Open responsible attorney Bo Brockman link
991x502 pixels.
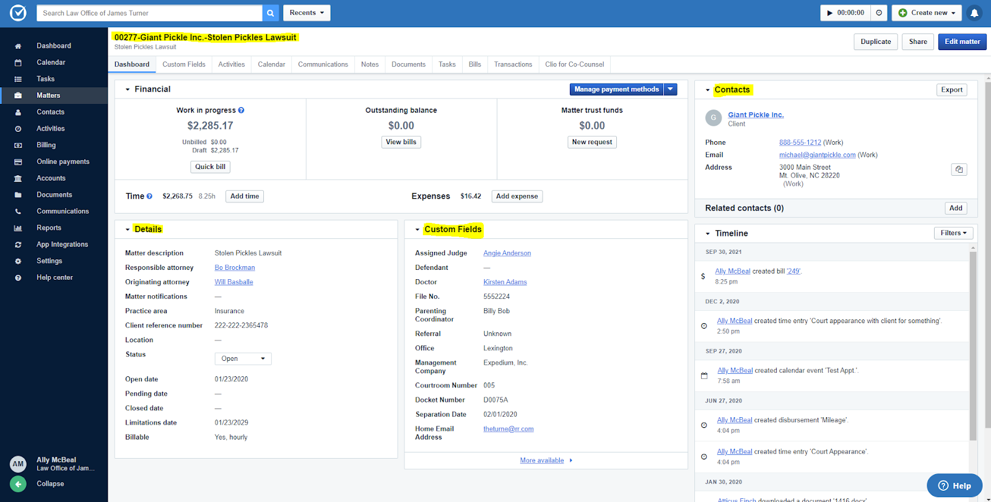tap(235, 268)
